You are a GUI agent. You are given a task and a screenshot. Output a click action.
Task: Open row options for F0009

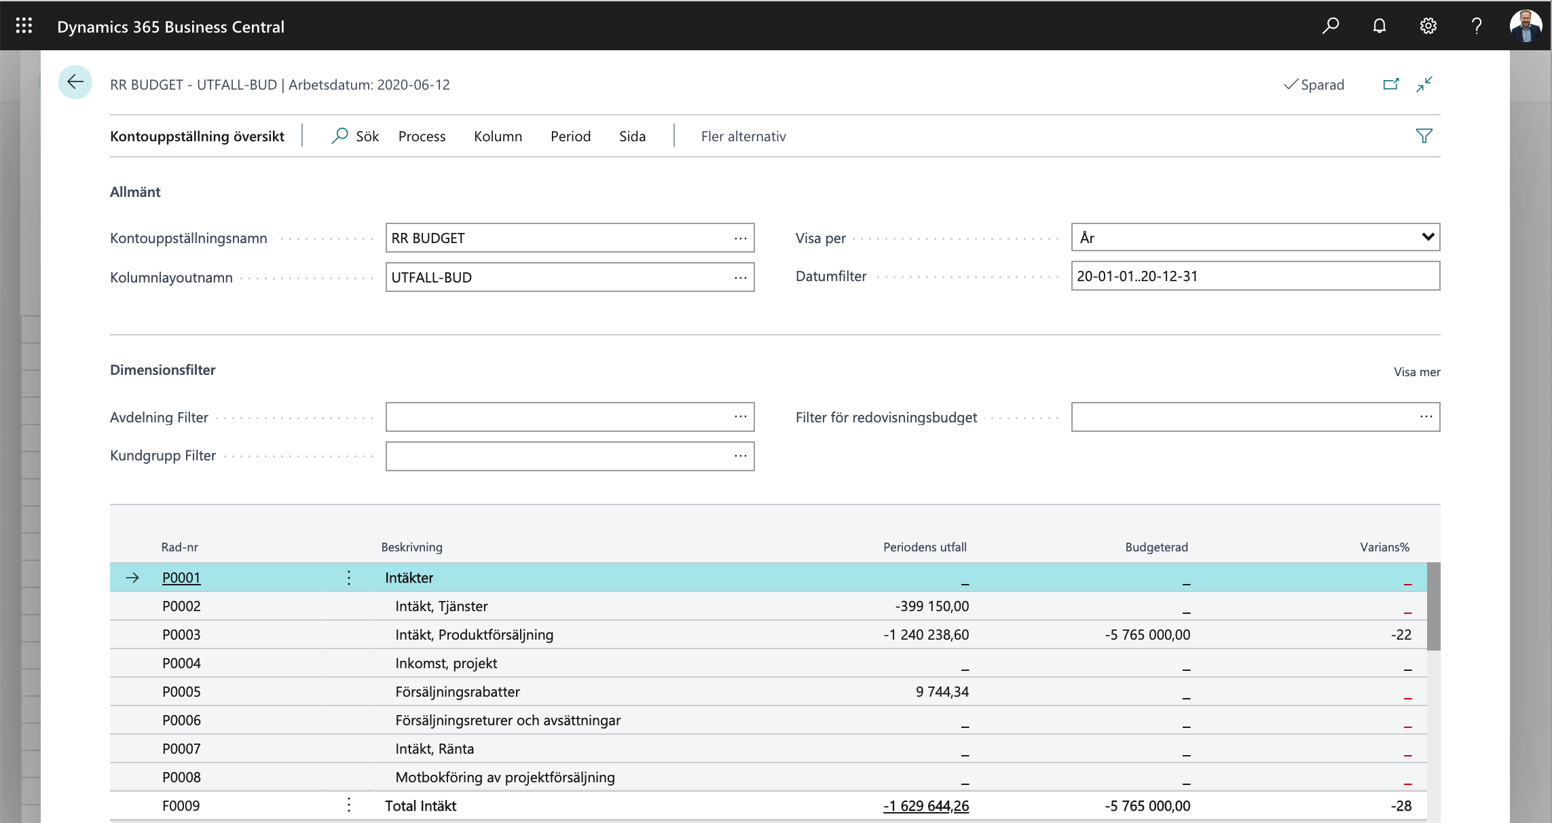coord(349,805)
